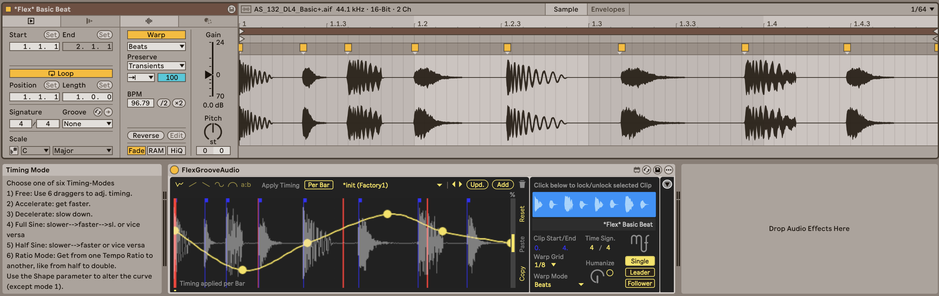The width and height of the screenshot is (939, 296).
Task: Click the Paste vertical tab
Action: [x=522, y=244]
